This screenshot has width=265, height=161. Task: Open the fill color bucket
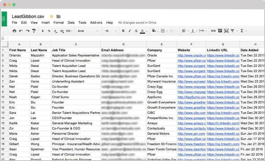[x=154, y=31]
